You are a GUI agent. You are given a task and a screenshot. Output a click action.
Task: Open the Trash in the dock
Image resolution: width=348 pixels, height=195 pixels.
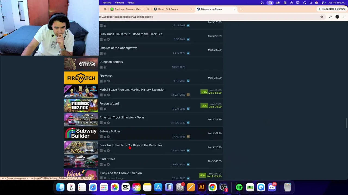pyautogui.click(x=288, y=187)
